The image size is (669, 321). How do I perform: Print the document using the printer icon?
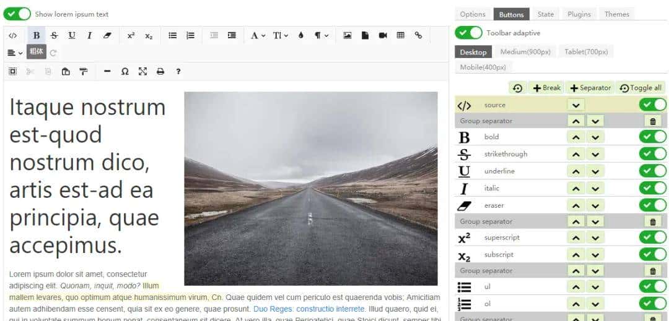coord(160,72)
